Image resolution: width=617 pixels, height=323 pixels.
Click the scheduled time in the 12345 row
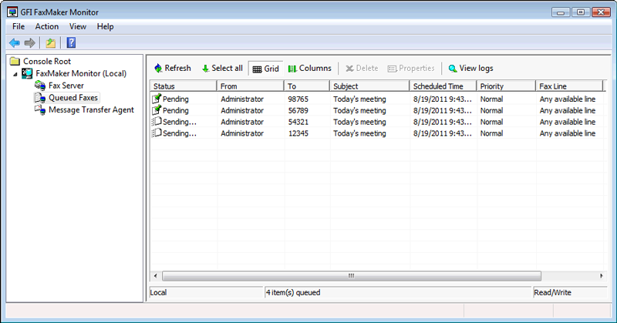pos(442,133)
